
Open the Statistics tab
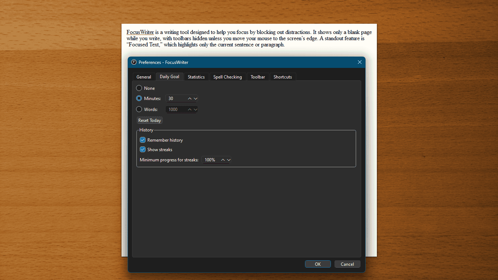[196, 77]
